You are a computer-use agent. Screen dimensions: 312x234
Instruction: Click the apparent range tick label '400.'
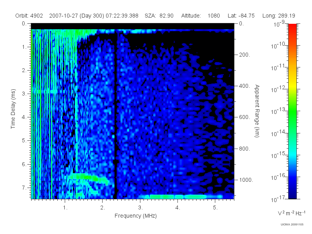(x=245, y=86)
